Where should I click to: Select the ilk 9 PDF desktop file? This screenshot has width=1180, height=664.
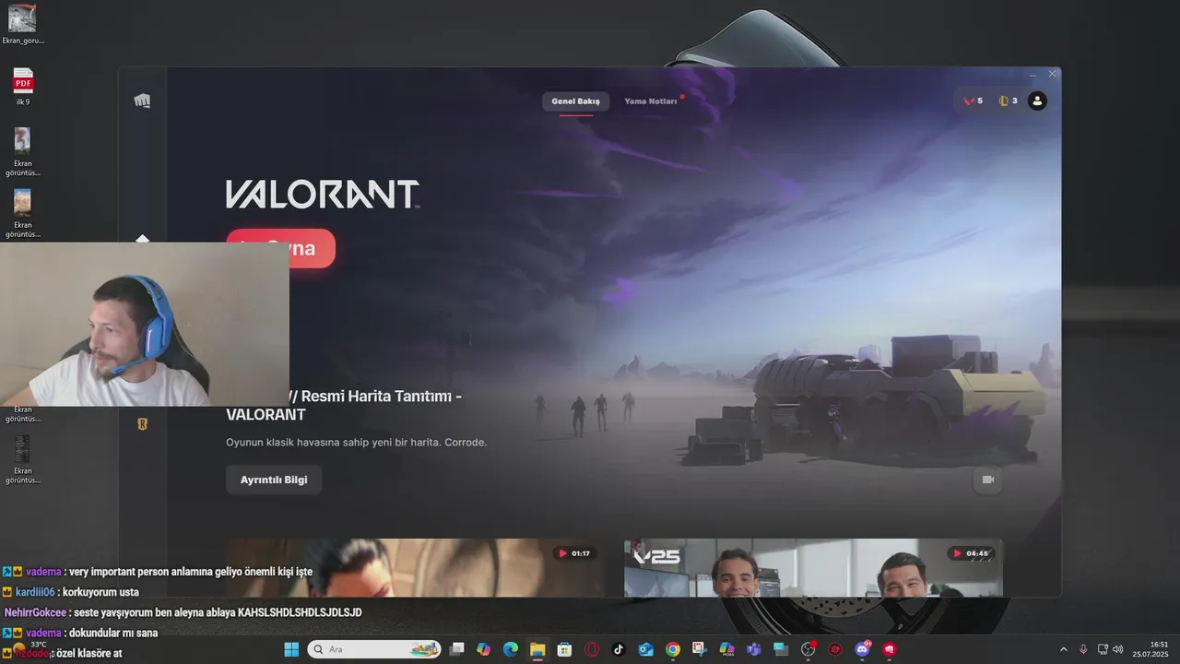(22, 86)
